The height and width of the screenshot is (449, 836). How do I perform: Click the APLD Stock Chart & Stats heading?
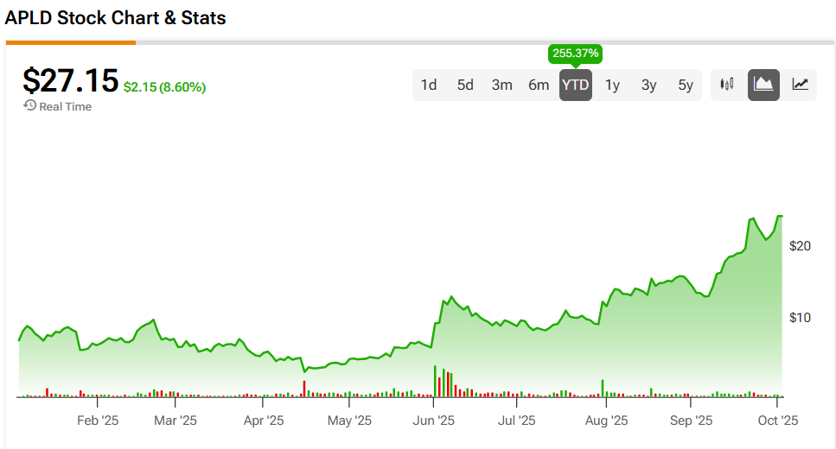(x=116, y=17)
